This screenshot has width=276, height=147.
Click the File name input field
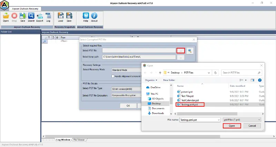click(198, 120)
